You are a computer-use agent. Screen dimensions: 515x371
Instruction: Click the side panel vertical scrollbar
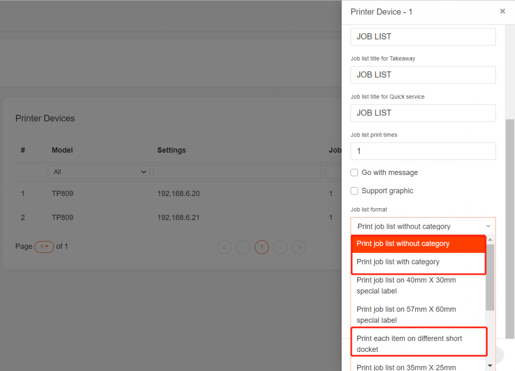[510, 229]
